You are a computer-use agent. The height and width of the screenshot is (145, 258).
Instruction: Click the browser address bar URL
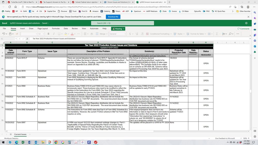pyautogui.click(x=98, y=7)
